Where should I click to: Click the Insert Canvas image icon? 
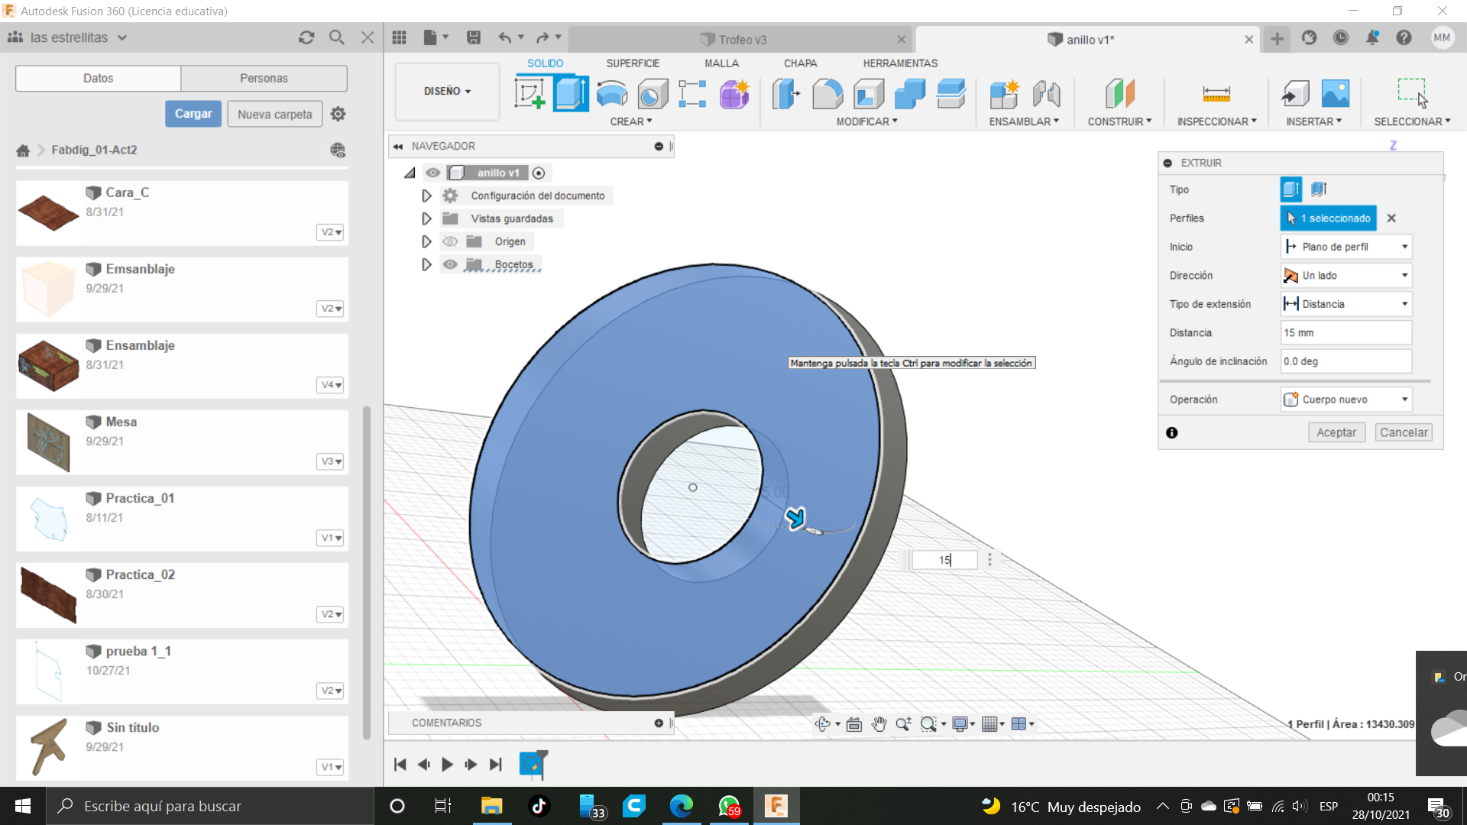click(x=1335, y=94)
